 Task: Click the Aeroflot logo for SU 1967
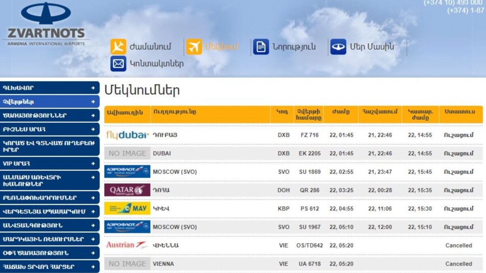(127, 227)
